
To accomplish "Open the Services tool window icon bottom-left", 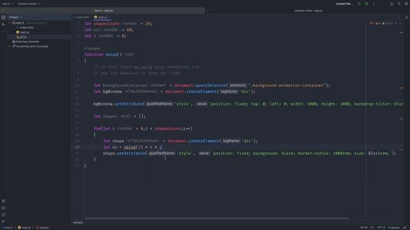I will click(3, 201).
